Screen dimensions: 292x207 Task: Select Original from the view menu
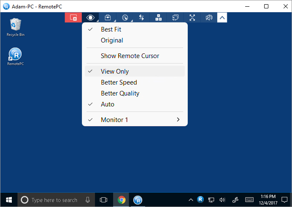(x=112, y=40)
